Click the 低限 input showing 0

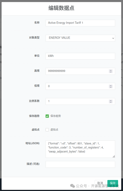tap(80, 86)
